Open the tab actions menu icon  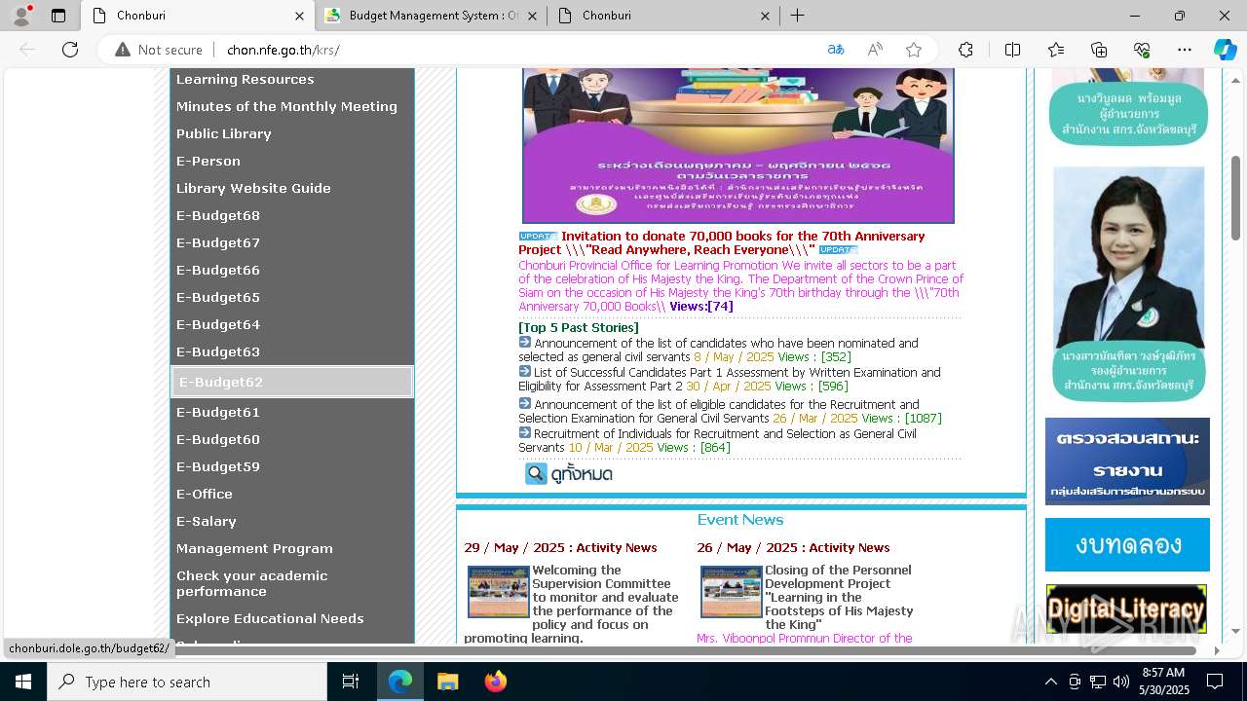(x=58, y=16)
